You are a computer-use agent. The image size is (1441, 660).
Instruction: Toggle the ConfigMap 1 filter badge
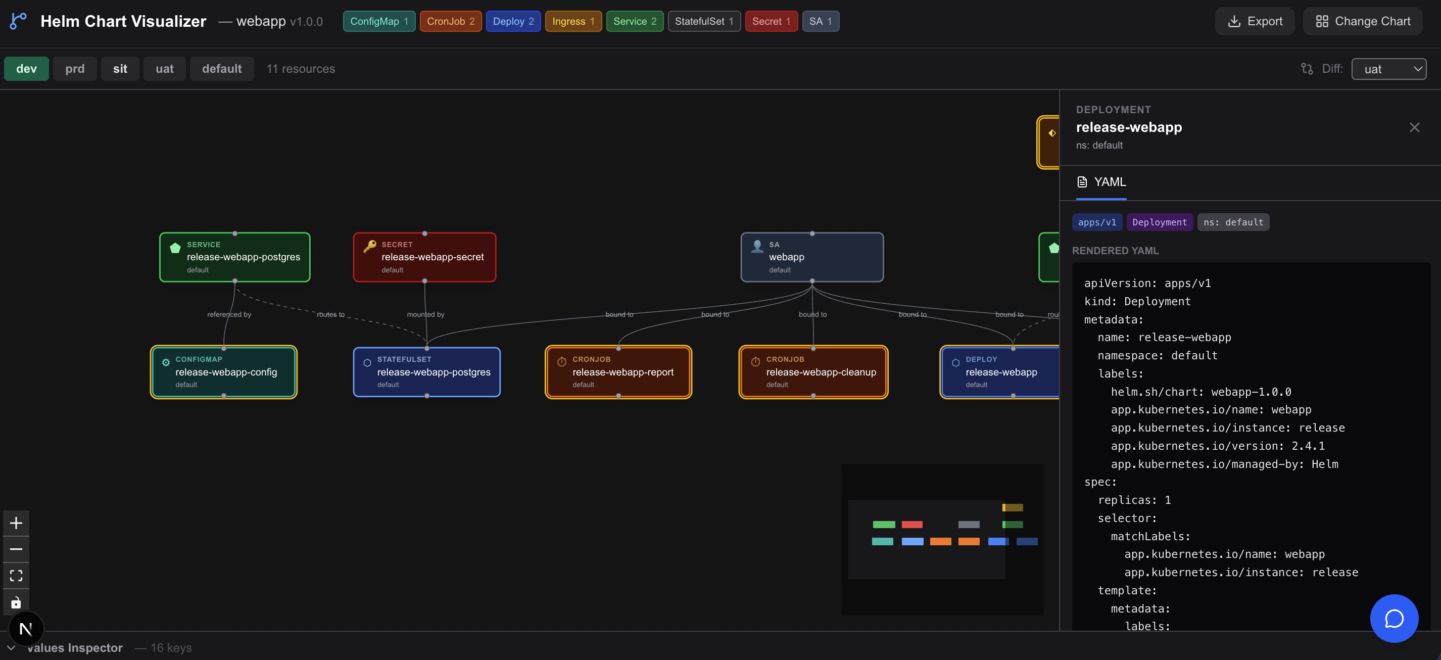pos(379,21)
